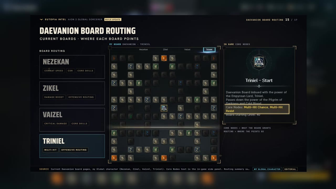Select the orange node in bottom-left board corner
Screen dimensions: 336x189
tap(114, 158)
